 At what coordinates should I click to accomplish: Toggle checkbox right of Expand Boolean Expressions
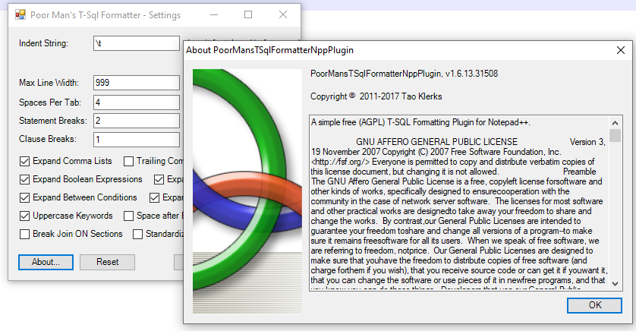159,179
